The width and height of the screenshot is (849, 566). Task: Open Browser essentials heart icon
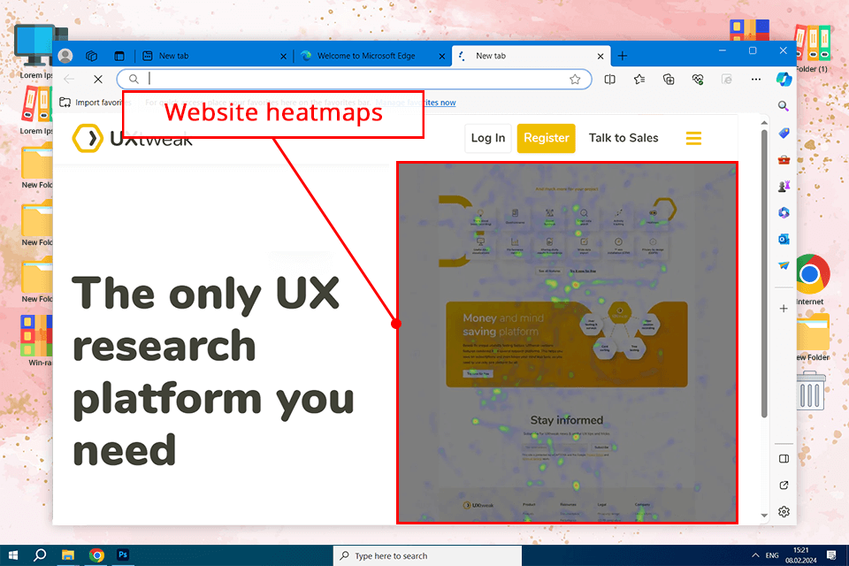698,79
